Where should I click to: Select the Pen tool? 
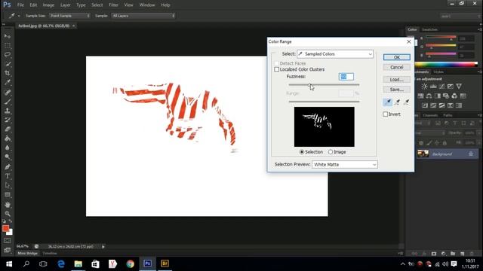click(x=8, y=167)
